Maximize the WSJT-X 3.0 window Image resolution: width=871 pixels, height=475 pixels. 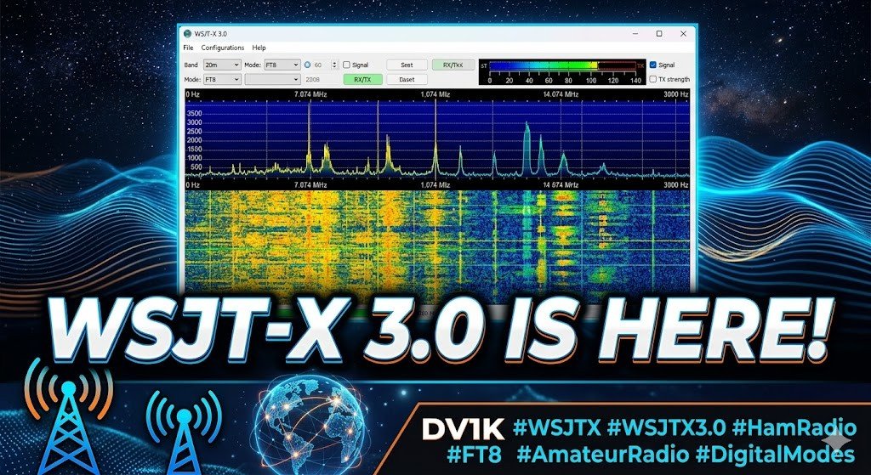tap(659, 34)
